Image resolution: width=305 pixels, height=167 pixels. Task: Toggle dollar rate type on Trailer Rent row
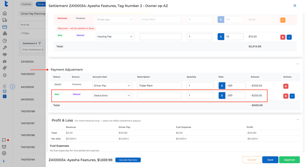click(x=222, y=86)
